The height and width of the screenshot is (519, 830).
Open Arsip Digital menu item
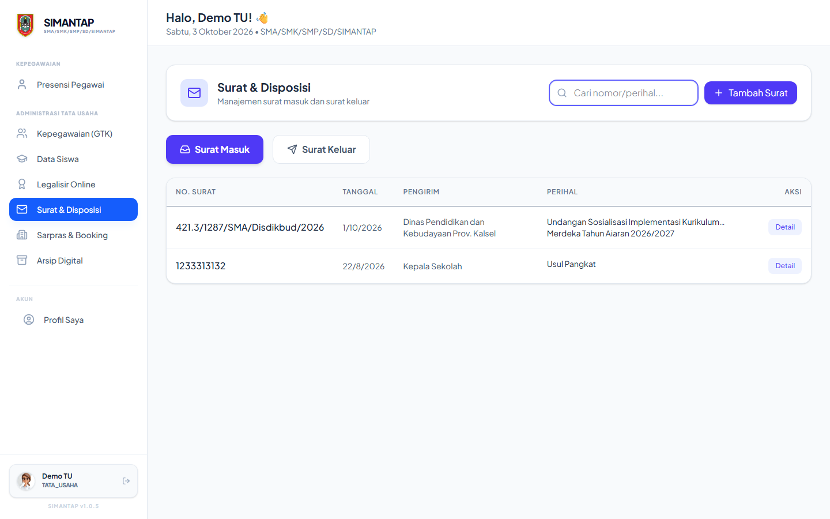[73, 261]
